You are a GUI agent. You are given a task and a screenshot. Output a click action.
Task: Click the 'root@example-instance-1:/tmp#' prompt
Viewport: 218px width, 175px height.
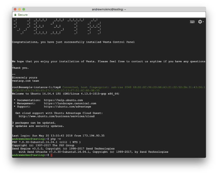36,87
